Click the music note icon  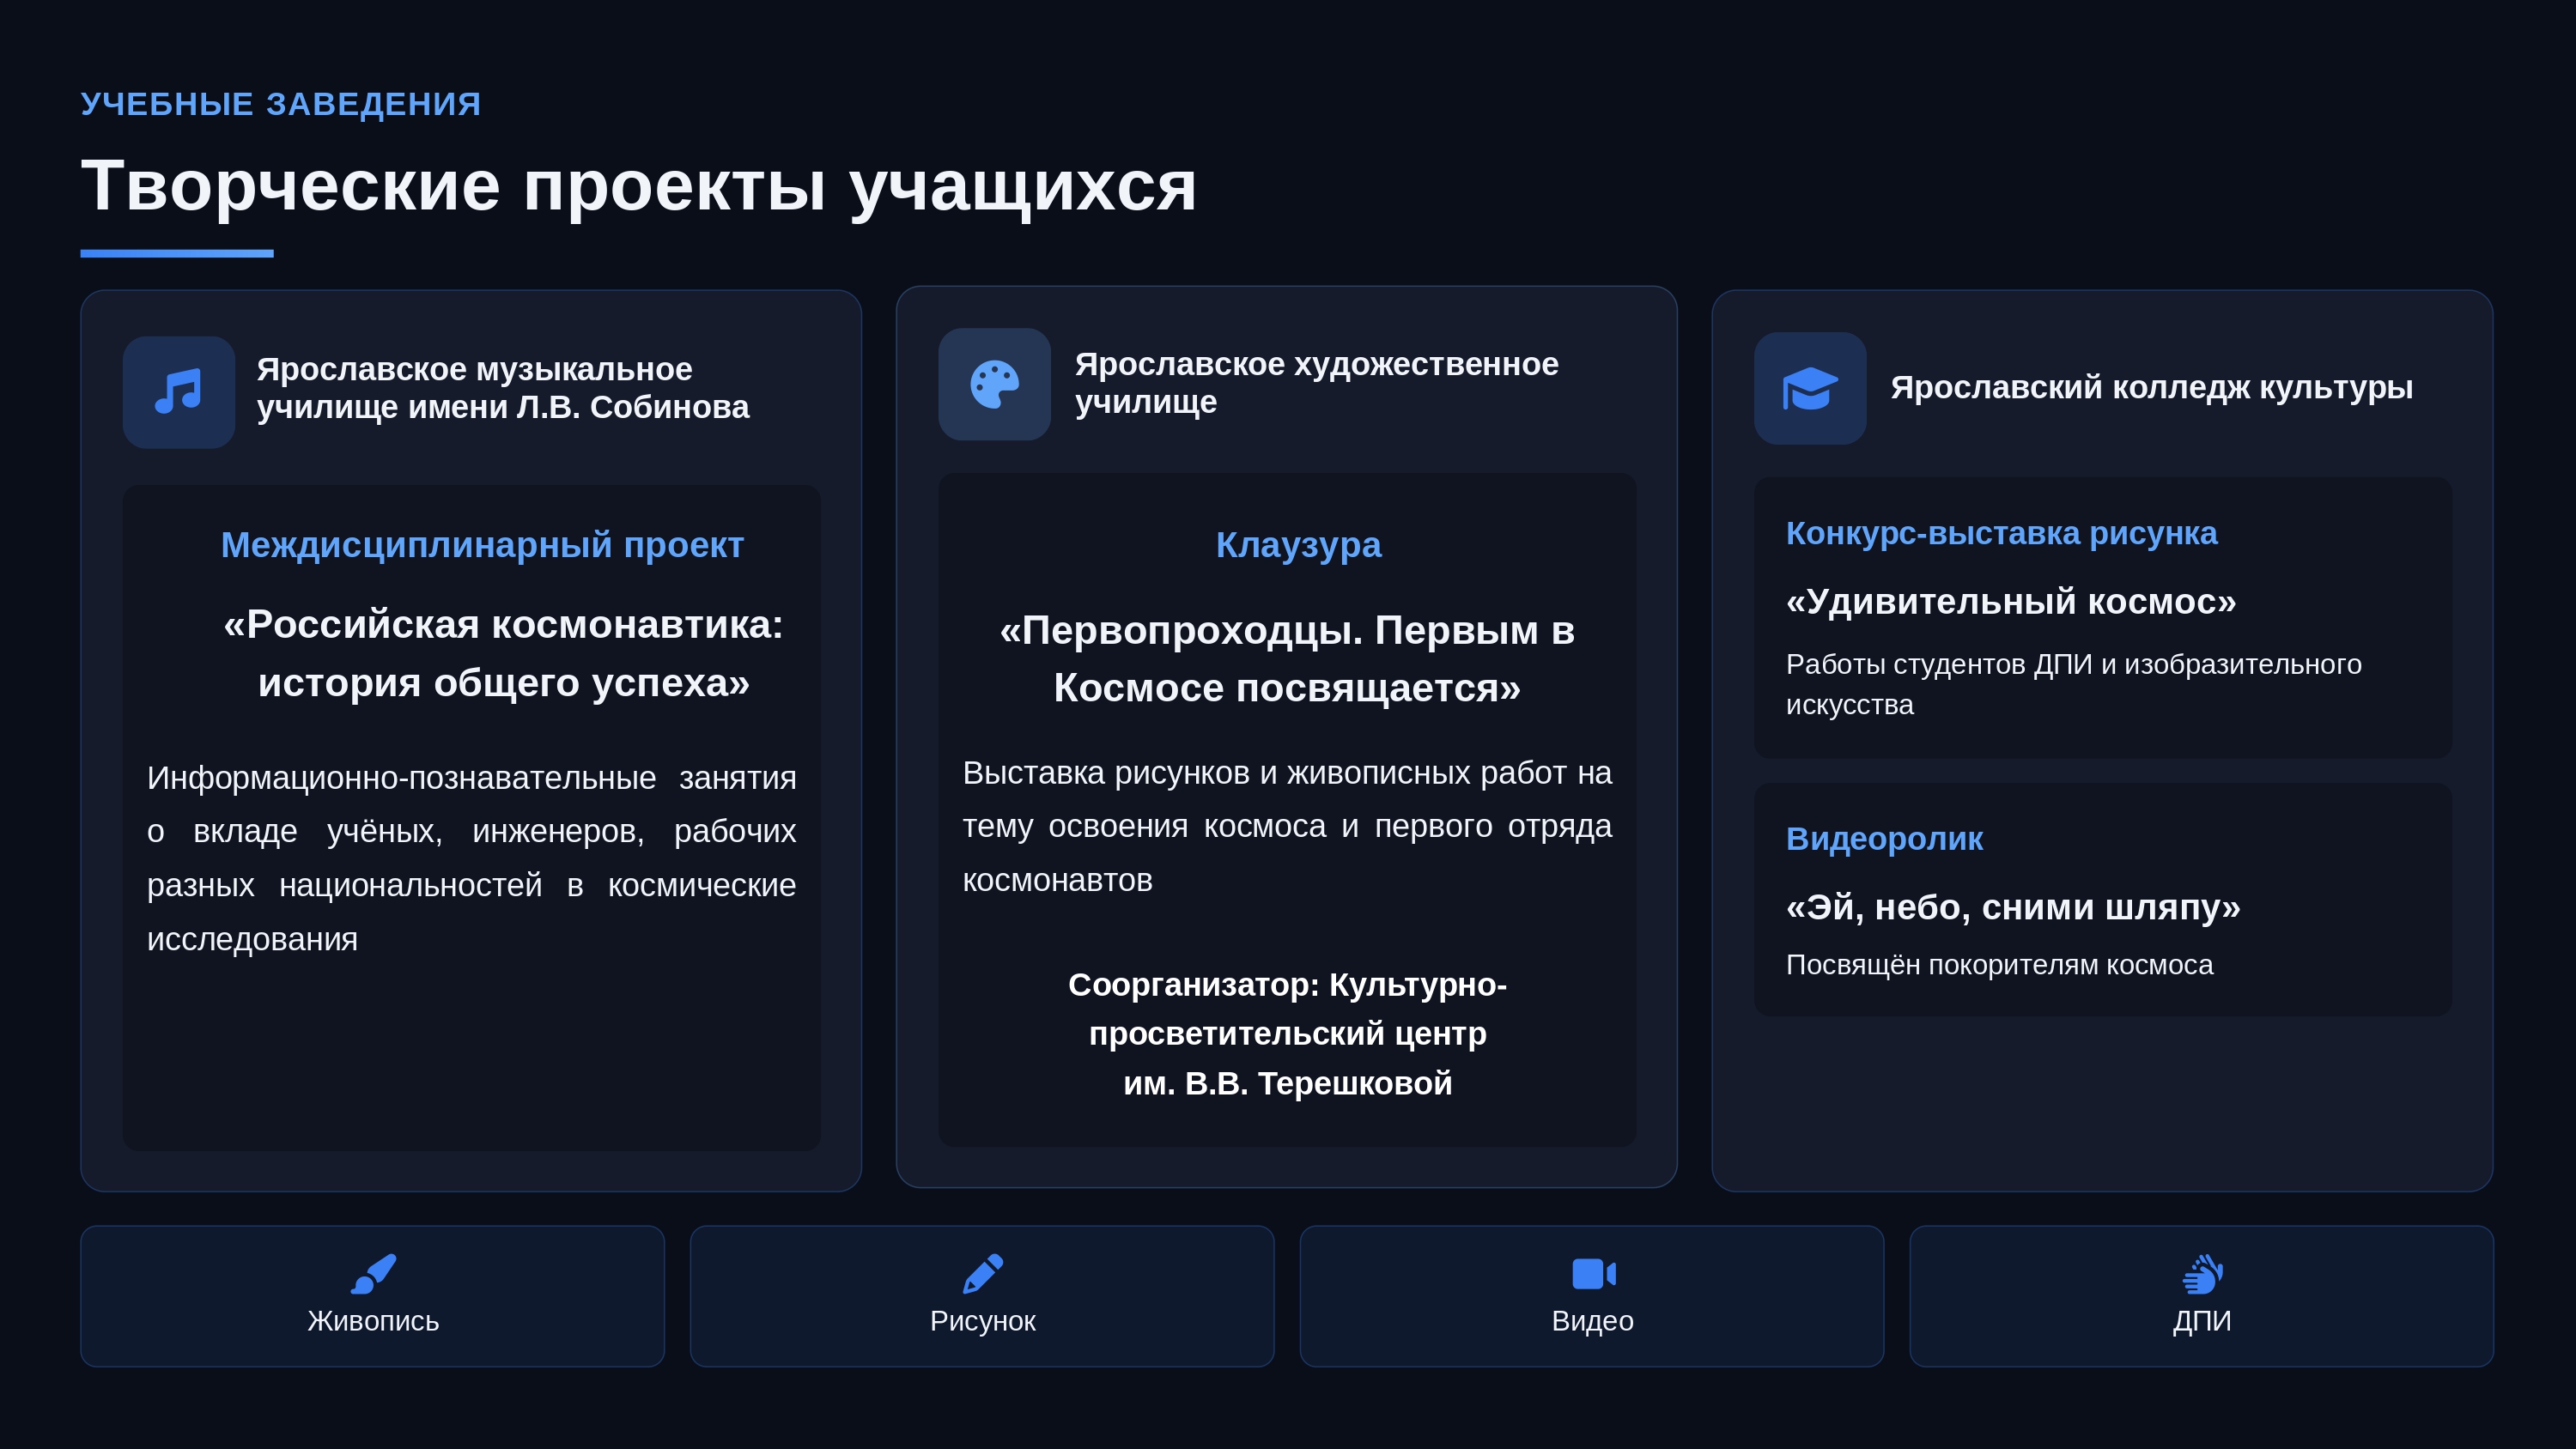(x=179, y=392)
